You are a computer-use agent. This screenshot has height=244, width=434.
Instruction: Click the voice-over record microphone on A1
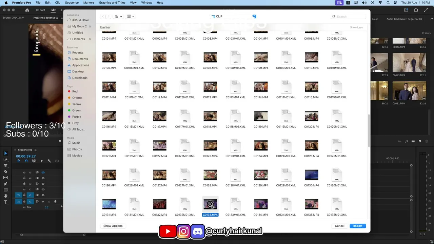(55, 202)
